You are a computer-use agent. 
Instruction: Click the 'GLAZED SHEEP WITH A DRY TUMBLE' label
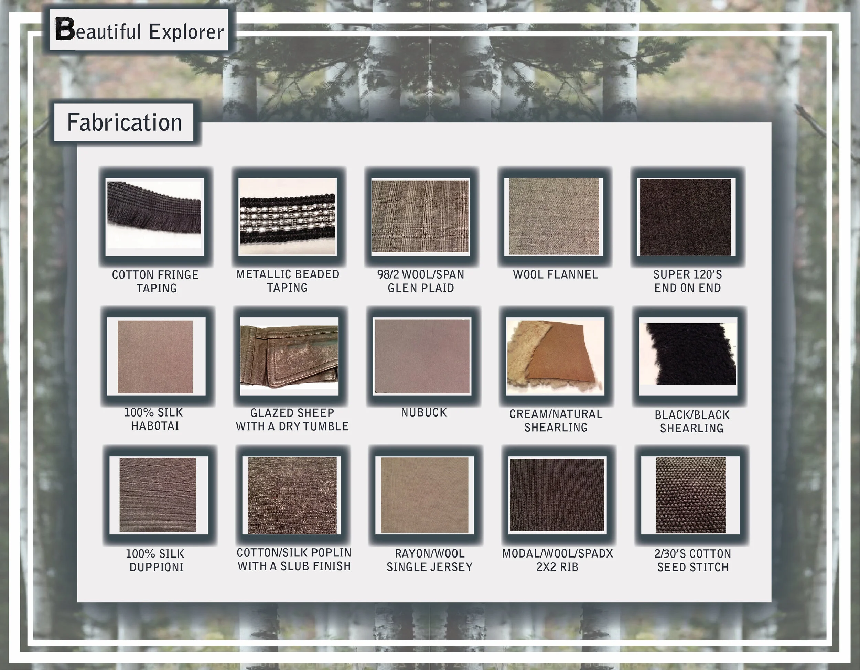292,419
